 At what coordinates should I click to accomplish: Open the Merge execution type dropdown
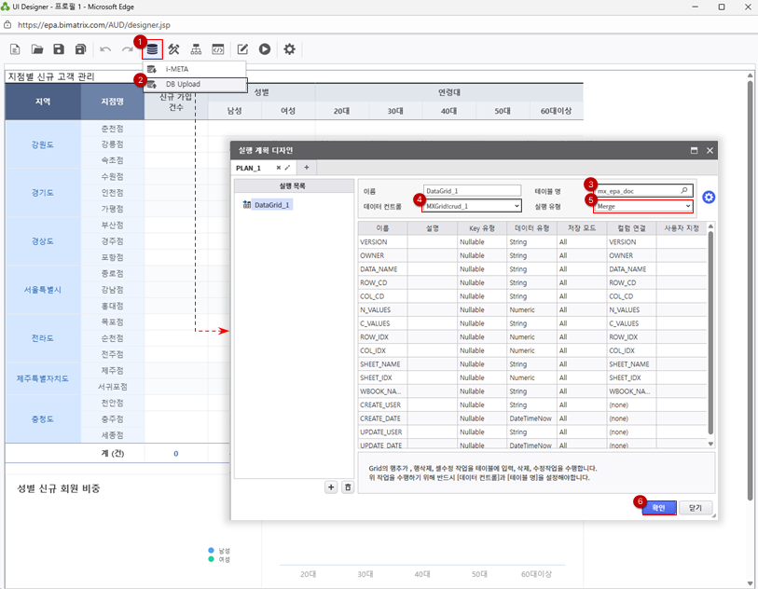(688, 206)
